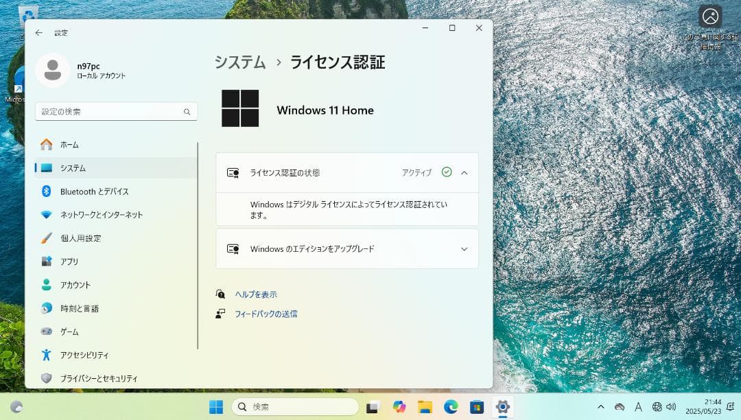This screenshot has height=420, width=741.
Task: Click the search magnifier in settings search box
Action: coord(187,112)
